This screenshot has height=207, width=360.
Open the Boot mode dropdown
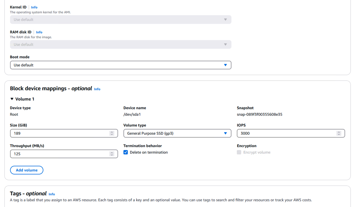(x=120, y=65)
